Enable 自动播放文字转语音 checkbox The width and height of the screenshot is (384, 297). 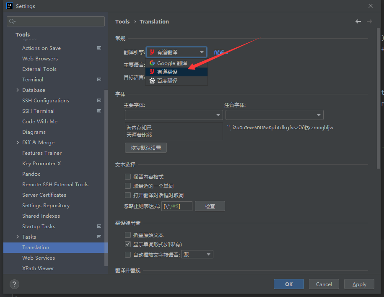128,255
